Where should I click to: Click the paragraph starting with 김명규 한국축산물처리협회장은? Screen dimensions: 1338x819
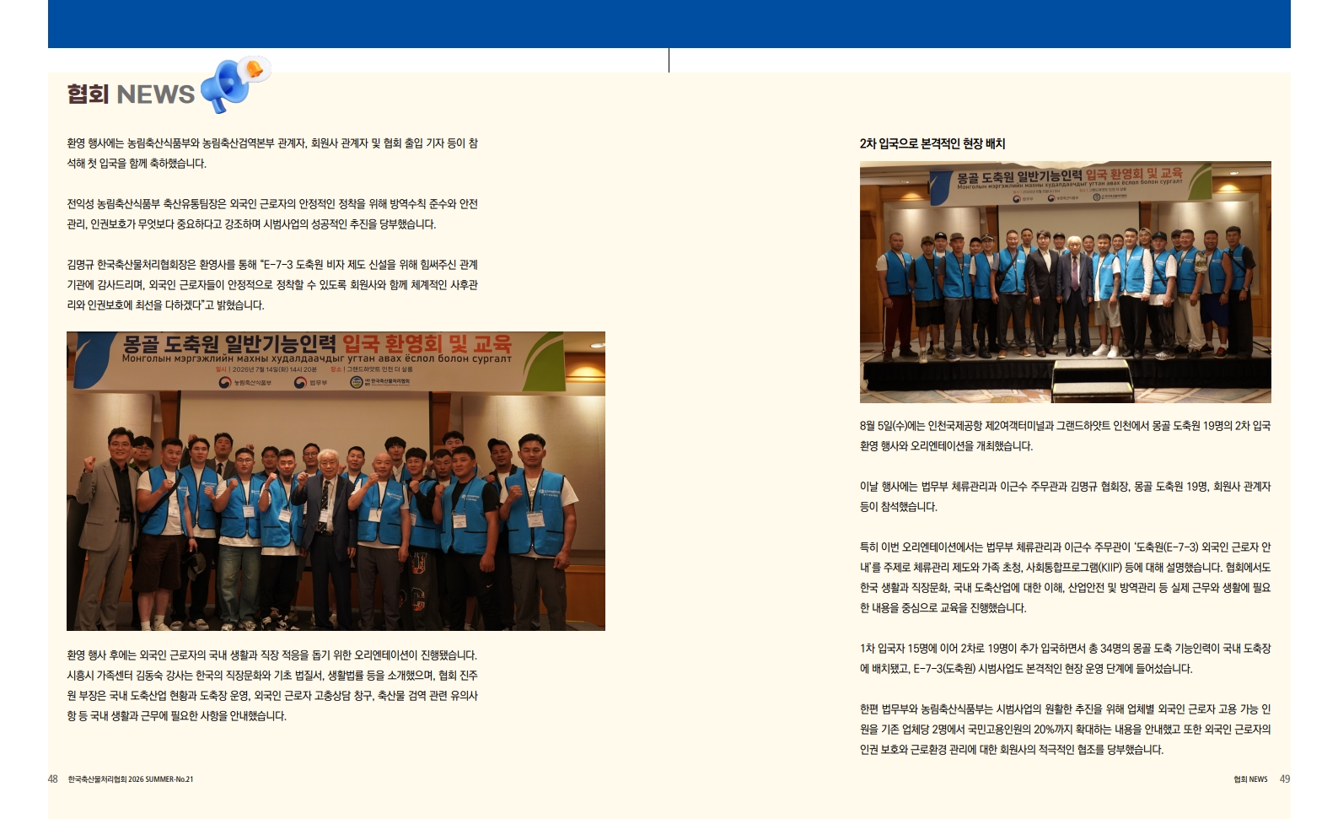pyautogui.click(x=272, y=285)
